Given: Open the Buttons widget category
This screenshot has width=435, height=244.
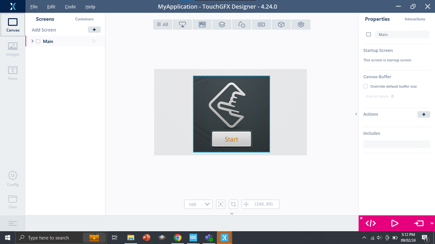Looking at the screenshot, I should tap(182, 24).
